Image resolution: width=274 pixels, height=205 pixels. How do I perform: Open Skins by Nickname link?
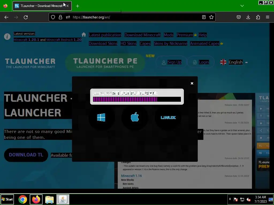pyautogui.click(x=170, y=44)
